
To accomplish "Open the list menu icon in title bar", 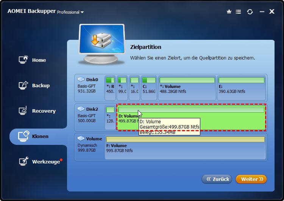I will click(238, 12).
